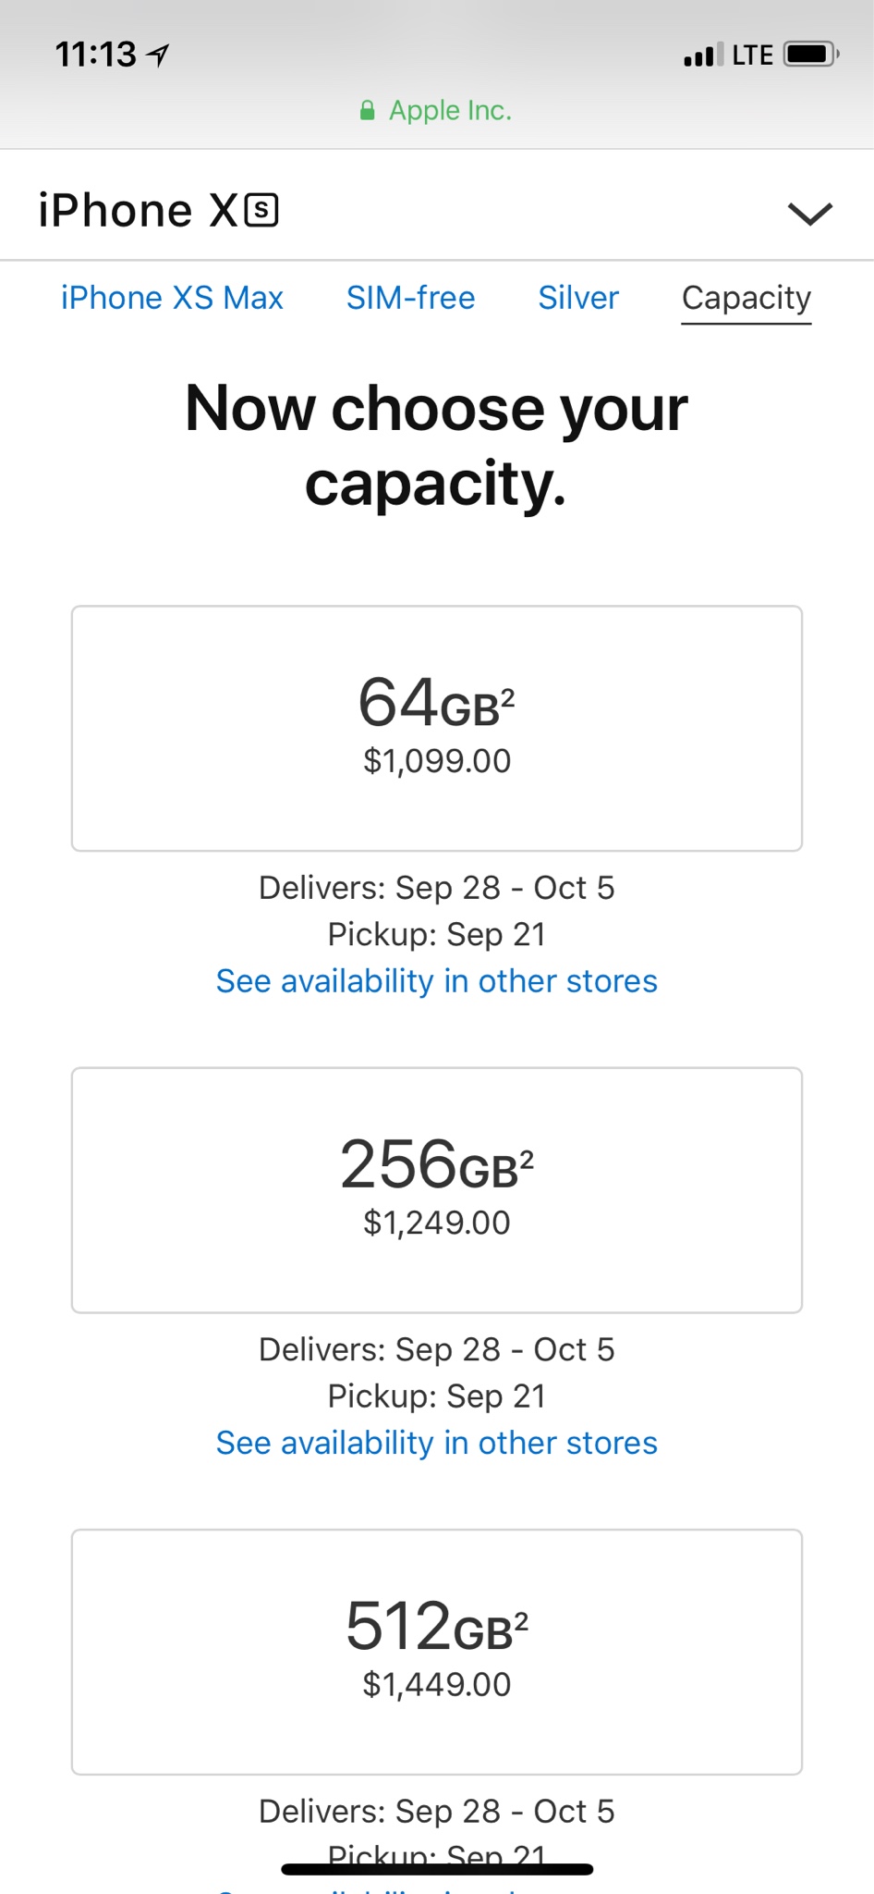Tap the LTE network indicator

click(x=752, y=55)
